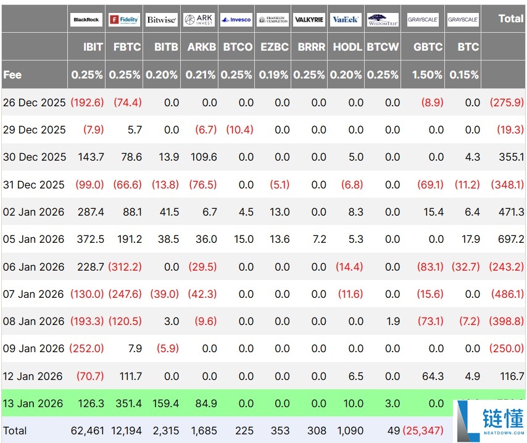Click BTCW value 1.9 on 08 Jan
The image size is (527, 443).
point(393,321)
